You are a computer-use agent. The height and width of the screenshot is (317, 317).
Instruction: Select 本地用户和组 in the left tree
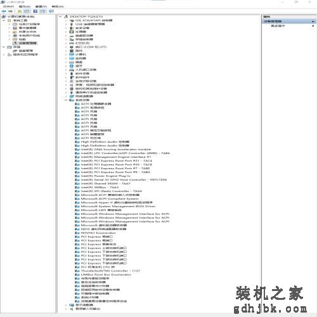pos(29,36)
